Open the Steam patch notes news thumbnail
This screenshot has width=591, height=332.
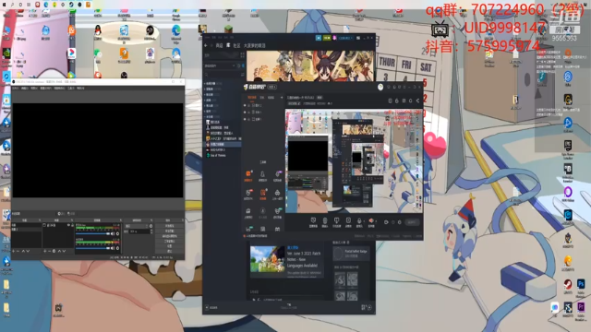pyautogui.click(x=268, y=259)
